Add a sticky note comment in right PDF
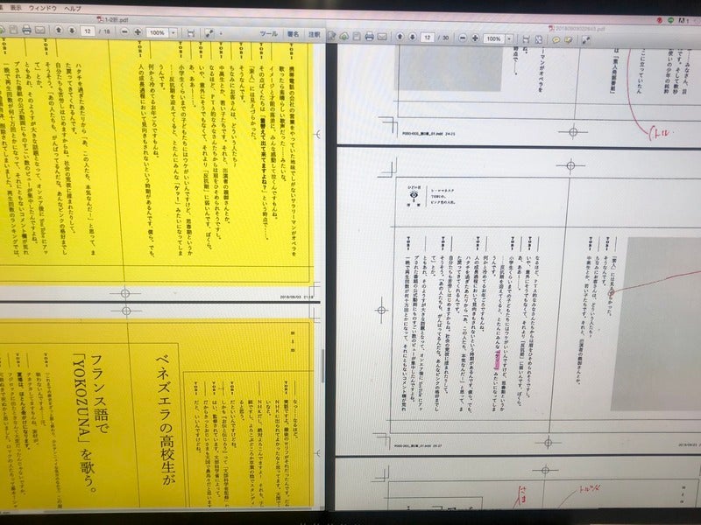This screenshot has height=525, width=701. coord(556,39)
